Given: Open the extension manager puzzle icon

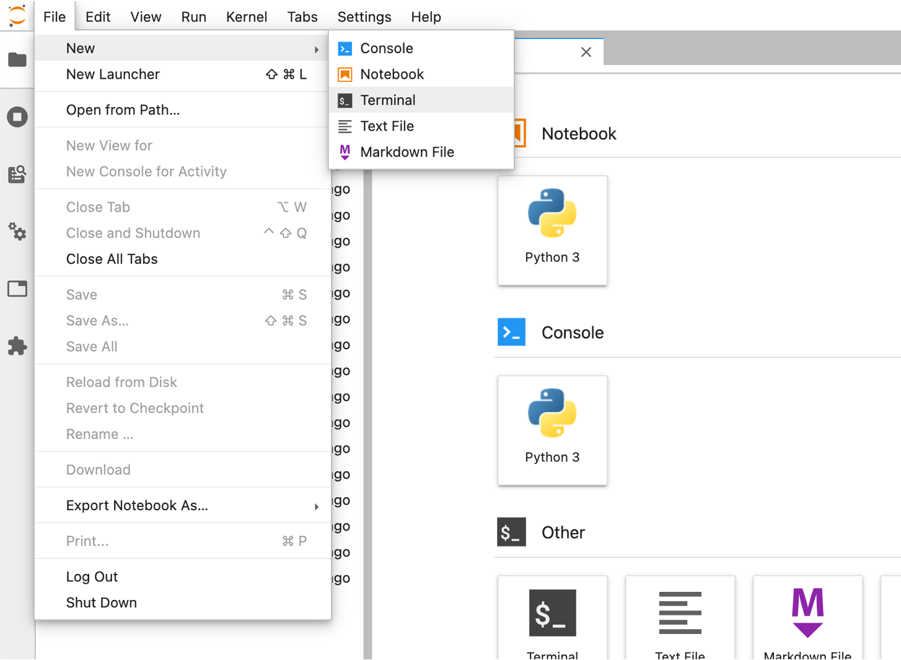Looking at the screenshot, I should (x=17, y=346).
